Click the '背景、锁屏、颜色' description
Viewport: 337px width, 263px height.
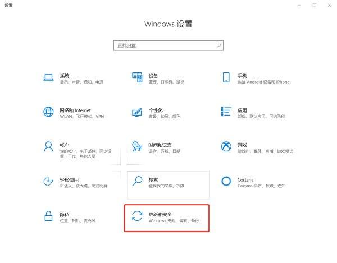(x=165, y=116)
